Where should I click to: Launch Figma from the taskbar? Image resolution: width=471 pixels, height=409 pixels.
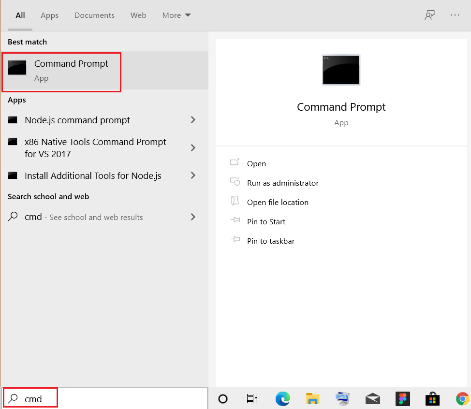click(x=403, y=398)
